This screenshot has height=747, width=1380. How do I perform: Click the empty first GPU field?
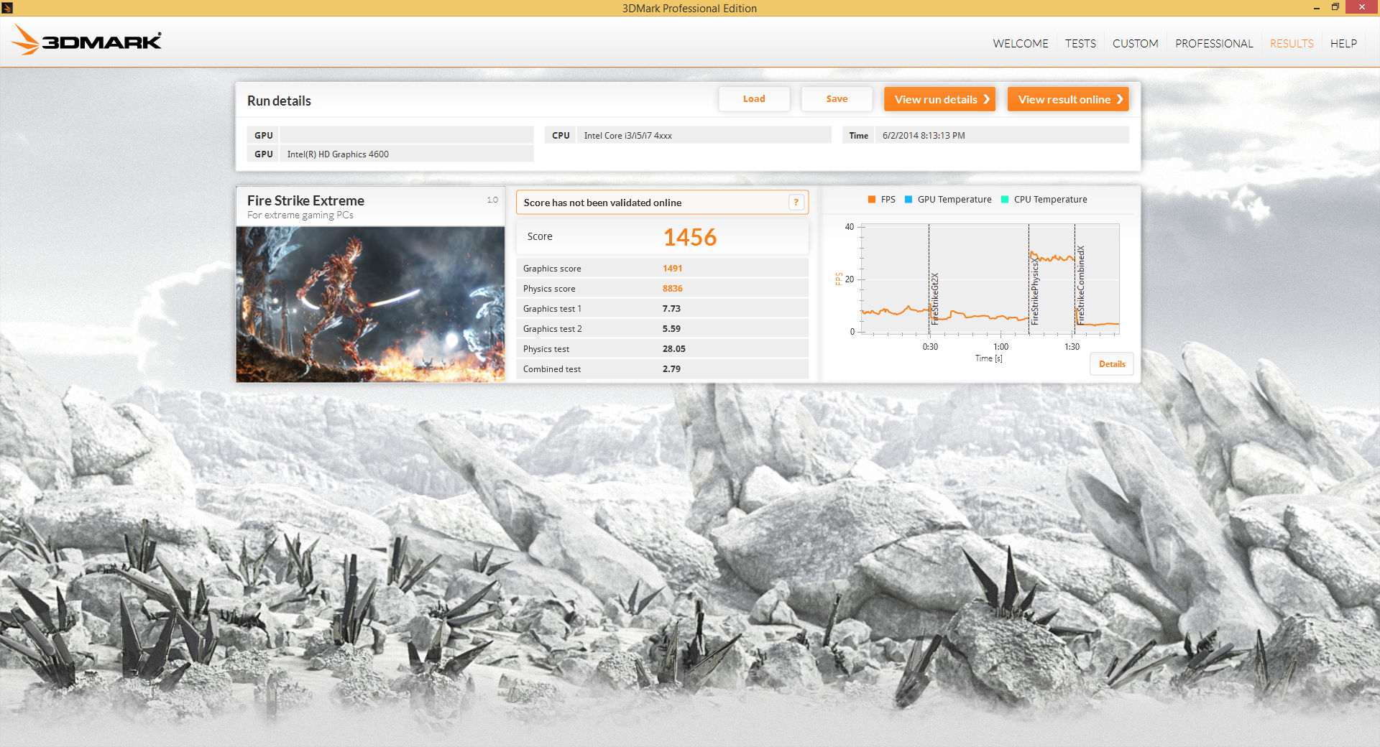click(406, 135)
